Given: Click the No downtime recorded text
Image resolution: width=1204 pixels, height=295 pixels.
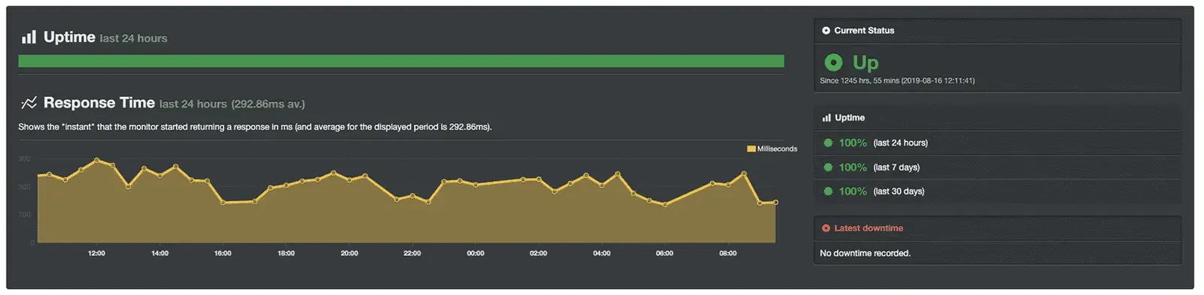Looking at the screenshot, I should (x=865, y=254).
